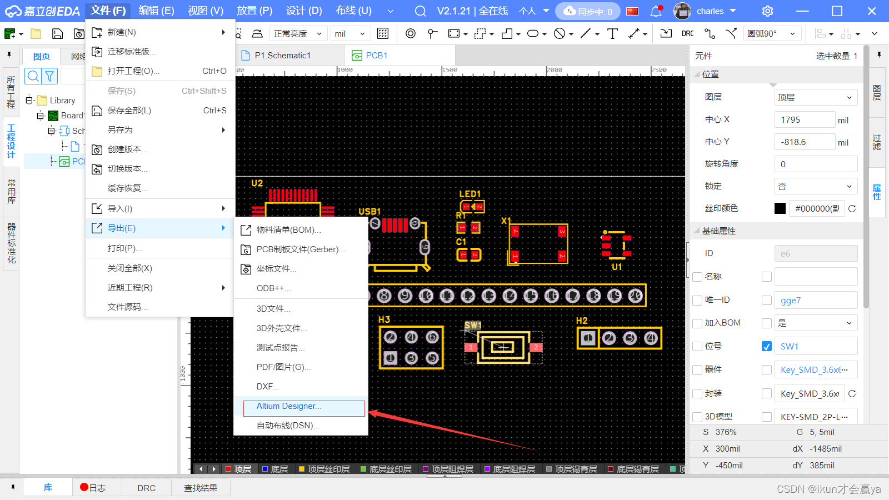Enable the 名称 attribute checkbox
This screenshot has height=500, width=889.
click(x=698, y=276)
